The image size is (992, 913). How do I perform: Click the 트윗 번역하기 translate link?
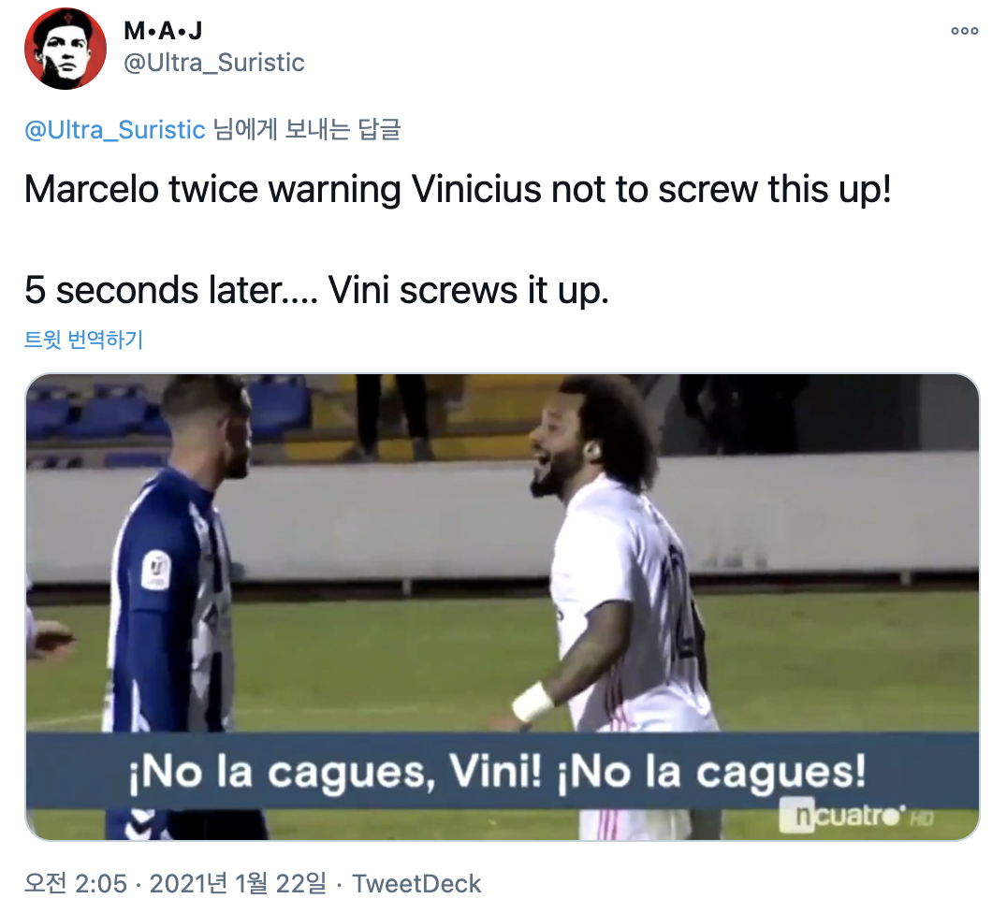83,340
